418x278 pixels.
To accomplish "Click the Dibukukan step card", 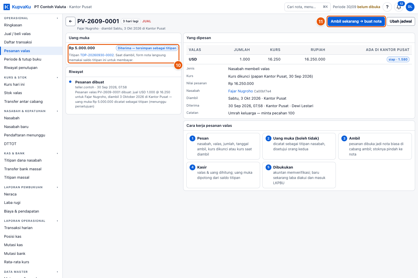I will 299,175.
